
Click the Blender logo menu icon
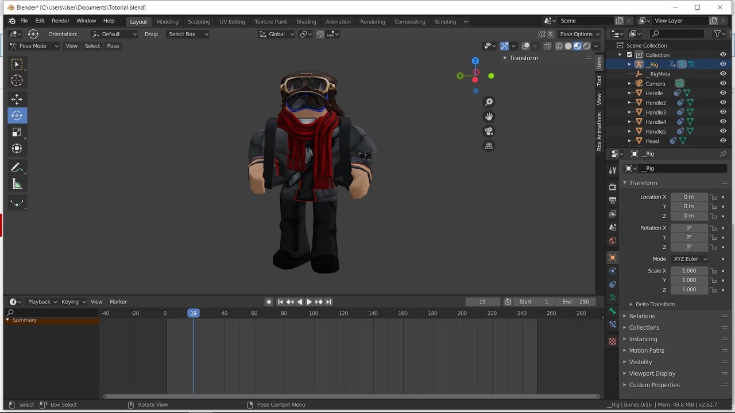[x=12, y=21]
